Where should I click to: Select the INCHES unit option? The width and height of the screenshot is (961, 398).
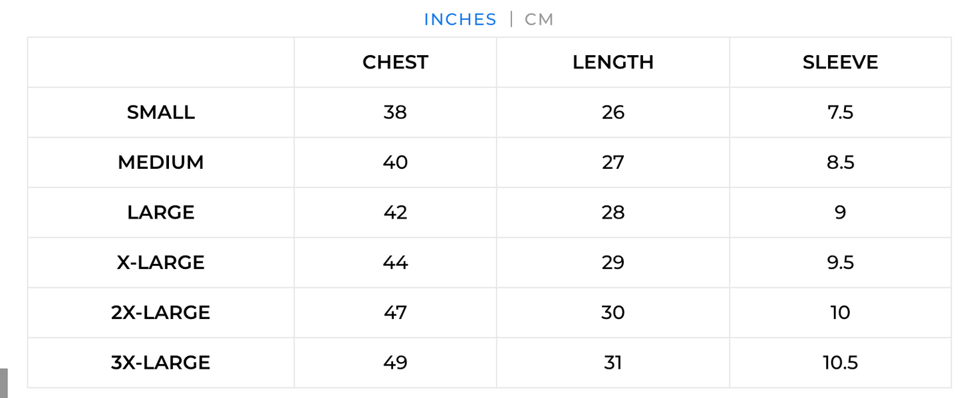click(460, 19)
